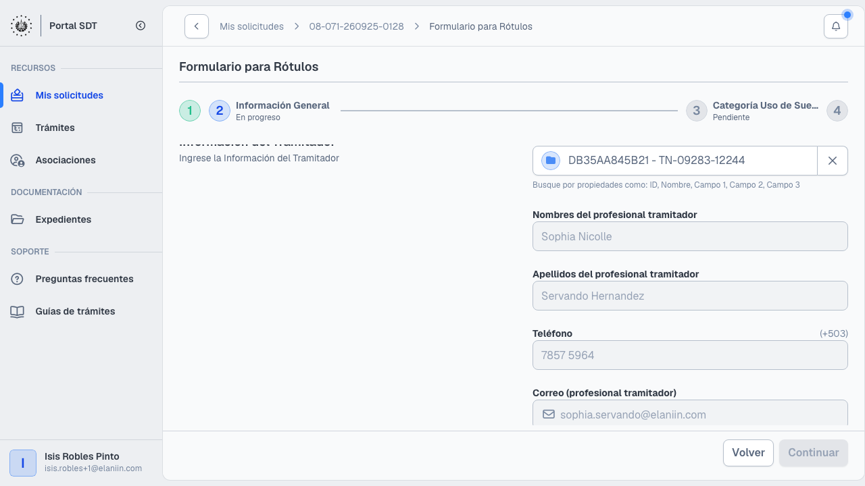Viewport: 865px width, 486px height.
Task: Click the Nombres del profesional tramitador field
Action: [x=690, y=236]
